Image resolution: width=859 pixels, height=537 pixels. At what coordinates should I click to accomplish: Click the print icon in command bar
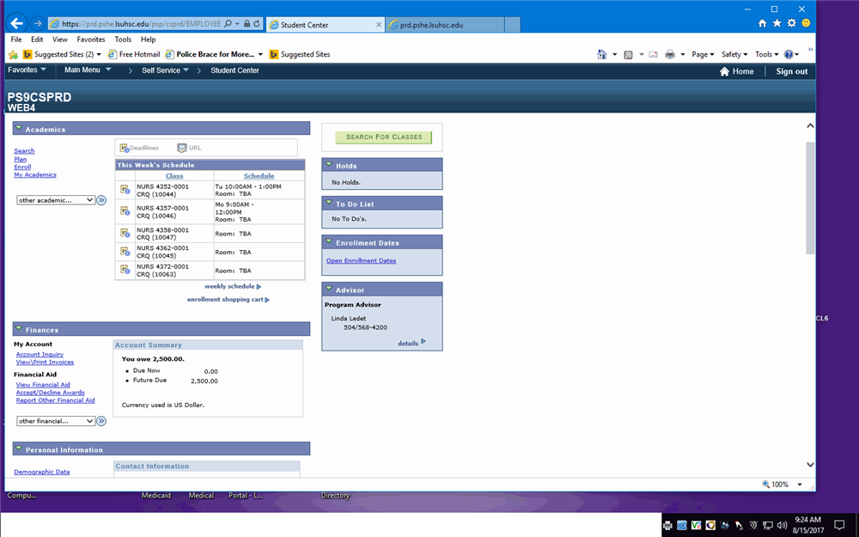[670, 54]
